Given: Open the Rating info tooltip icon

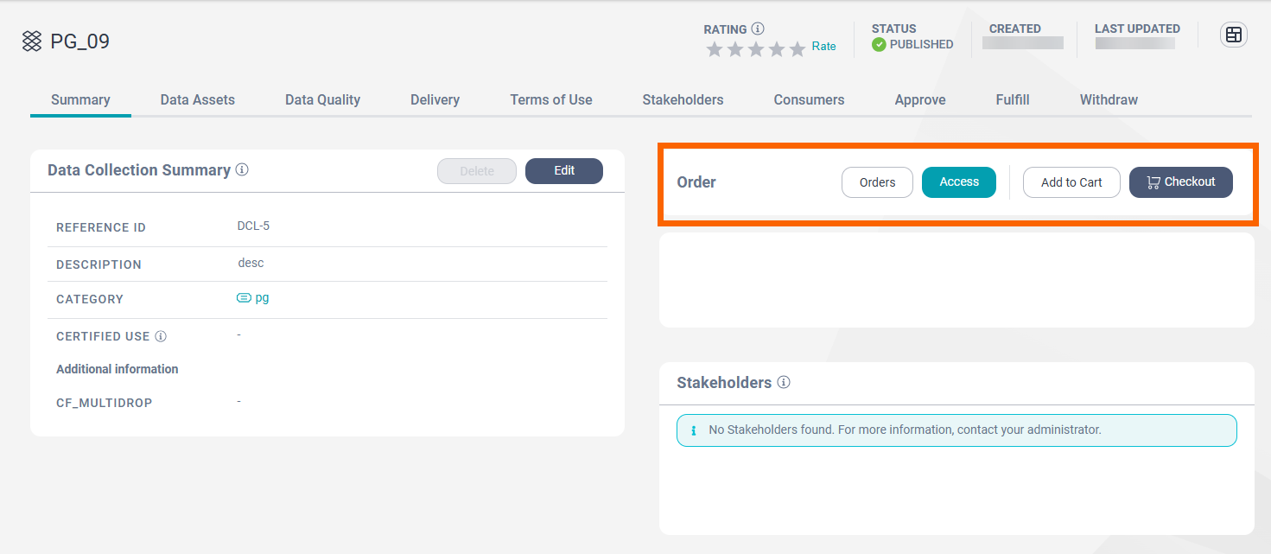Looking at the screenshot, I should [x=758, y=29].
